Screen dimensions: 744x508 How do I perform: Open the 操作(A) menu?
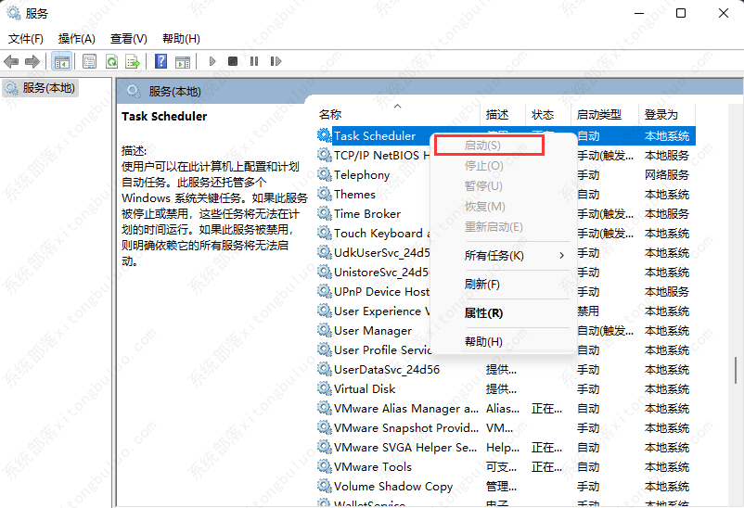click(x=76, y=38)
